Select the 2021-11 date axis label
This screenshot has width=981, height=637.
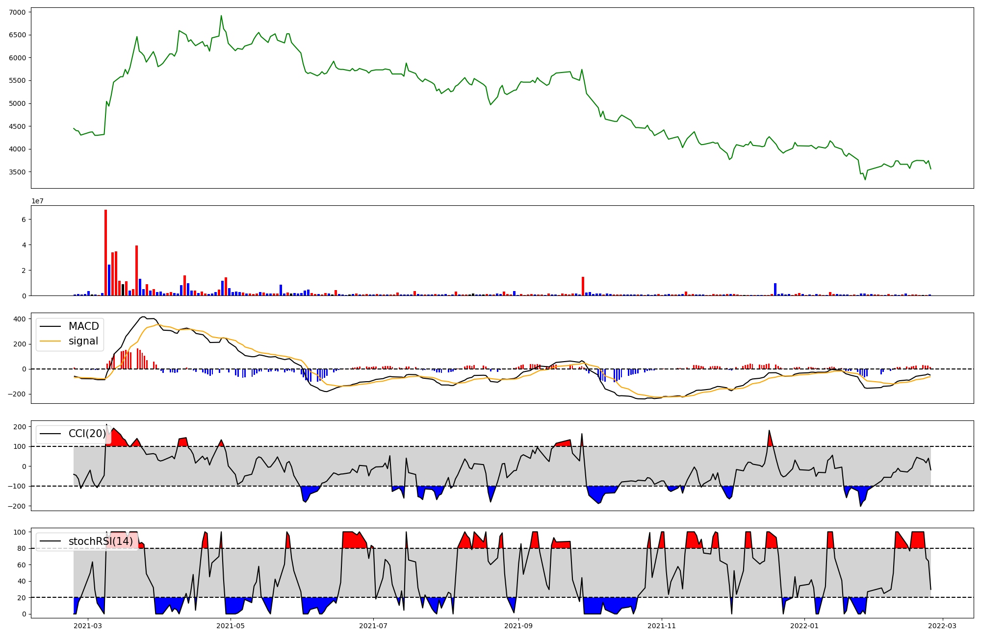click(662, 626)
